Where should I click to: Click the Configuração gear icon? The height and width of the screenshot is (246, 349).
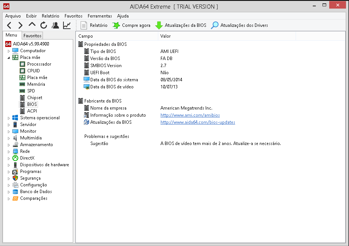click(x=15, y=185)
